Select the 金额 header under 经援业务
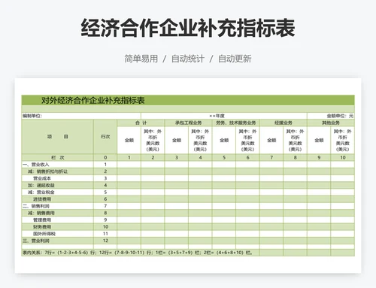 click(x=271, y=140)
